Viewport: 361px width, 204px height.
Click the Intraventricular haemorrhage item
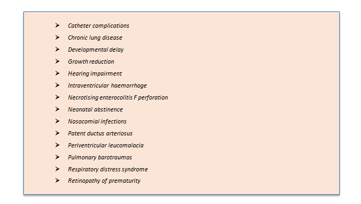[x=107, y=85]
